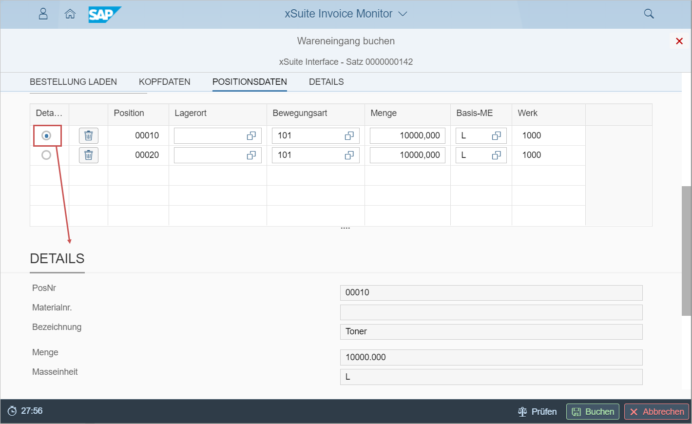Click the vertical scrollbar thumb
The height and width of the screenshot is (424, 692).
click(x=686, y=251)
